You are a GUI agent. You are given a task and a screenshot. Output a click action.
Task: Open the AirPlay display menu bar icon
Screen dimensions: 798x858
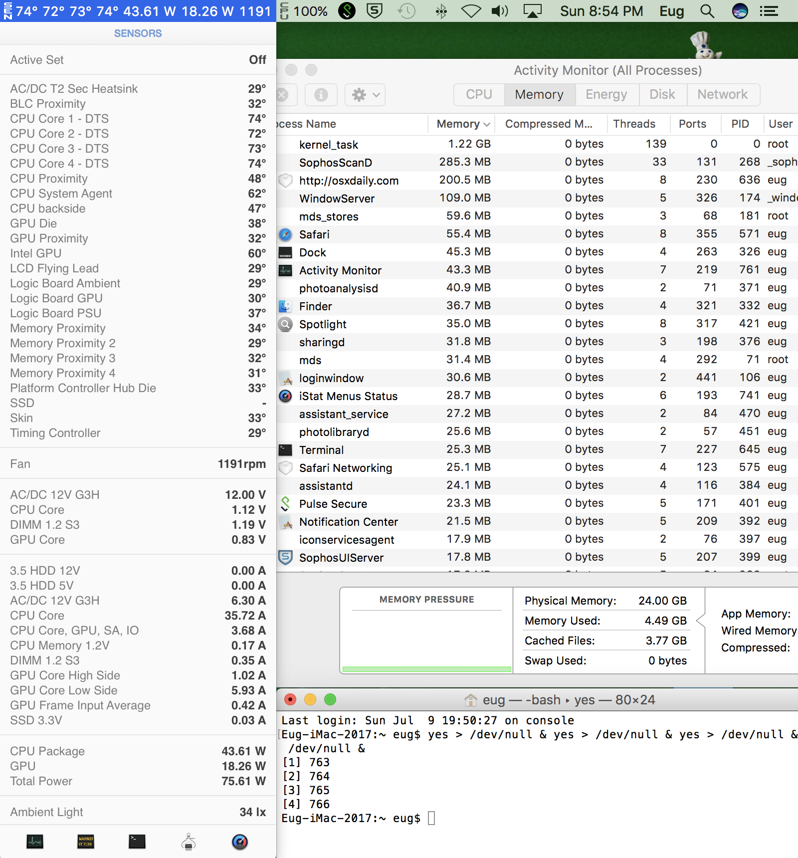532,11
